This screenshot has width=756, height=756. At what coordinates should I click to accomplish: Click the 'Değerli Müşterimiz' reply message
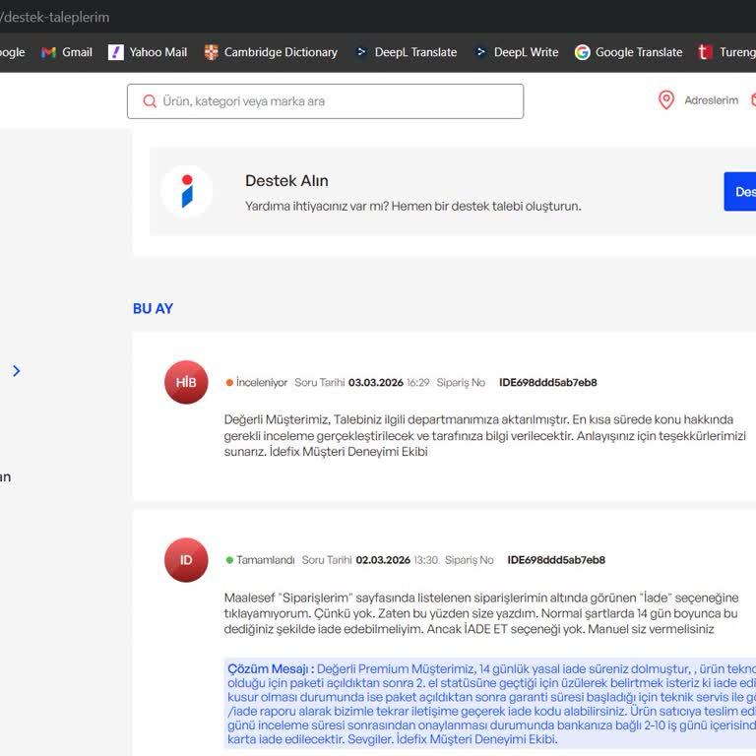[x=485, y=435]
